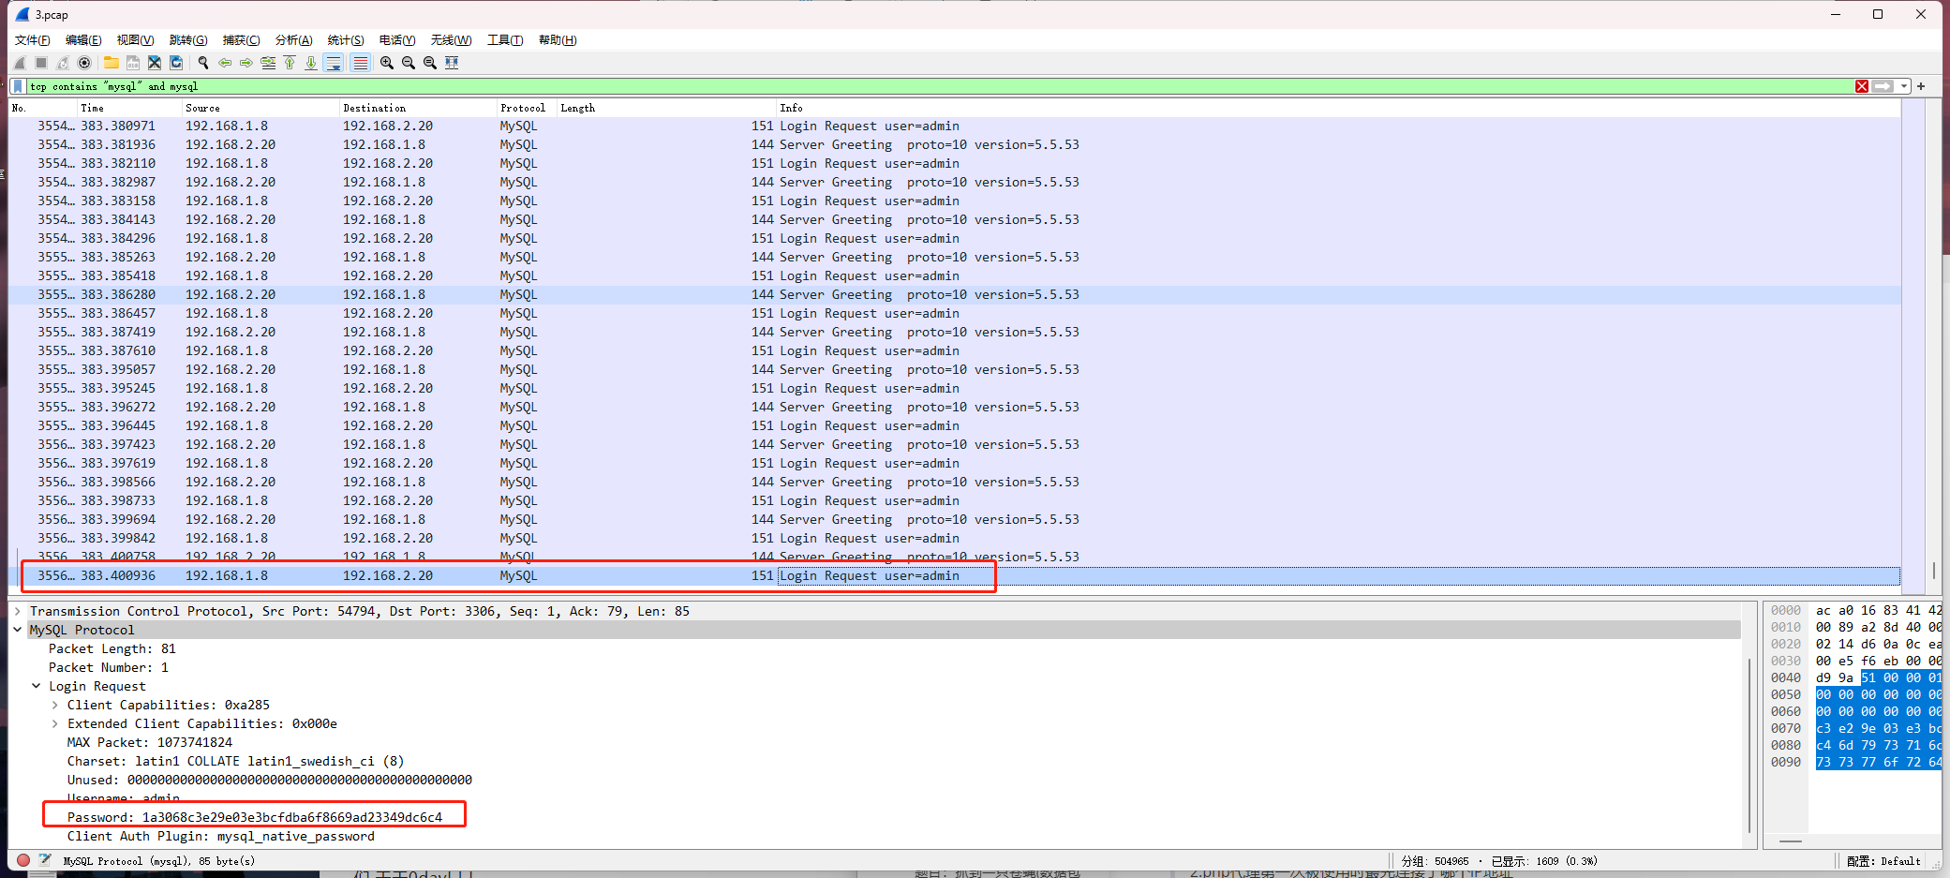Add a filter button with plus icon
Image resolution: width=1950 pixels, height=878 pixels.
pos(1921,86)
